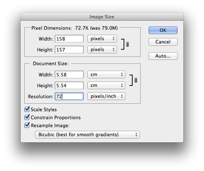Open the pixels/inch resolution units dropdown
Screen dimensions: 204x171
point(106,96)
